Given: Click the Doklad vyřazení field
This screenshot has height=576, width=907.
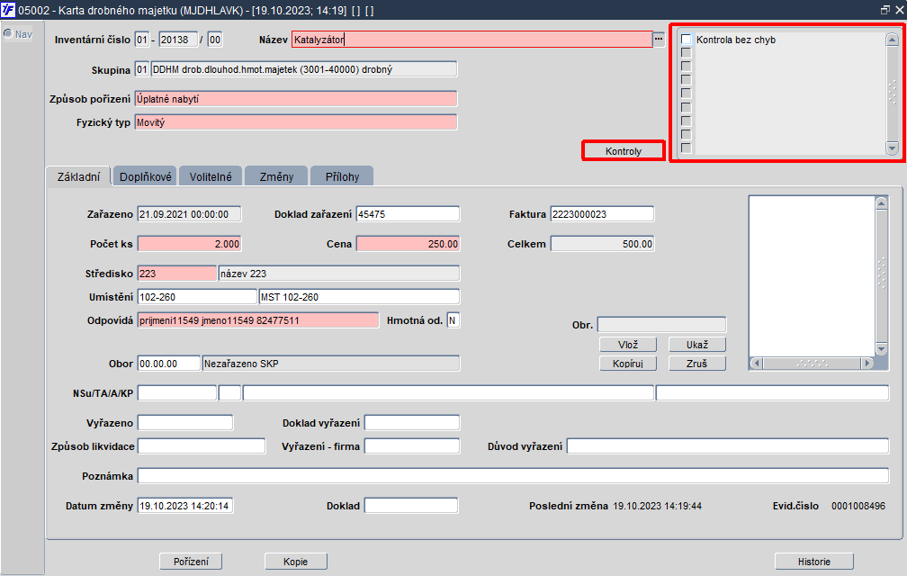Looking at the screenshot, I should pyautogui.click(x=412, y=423).
